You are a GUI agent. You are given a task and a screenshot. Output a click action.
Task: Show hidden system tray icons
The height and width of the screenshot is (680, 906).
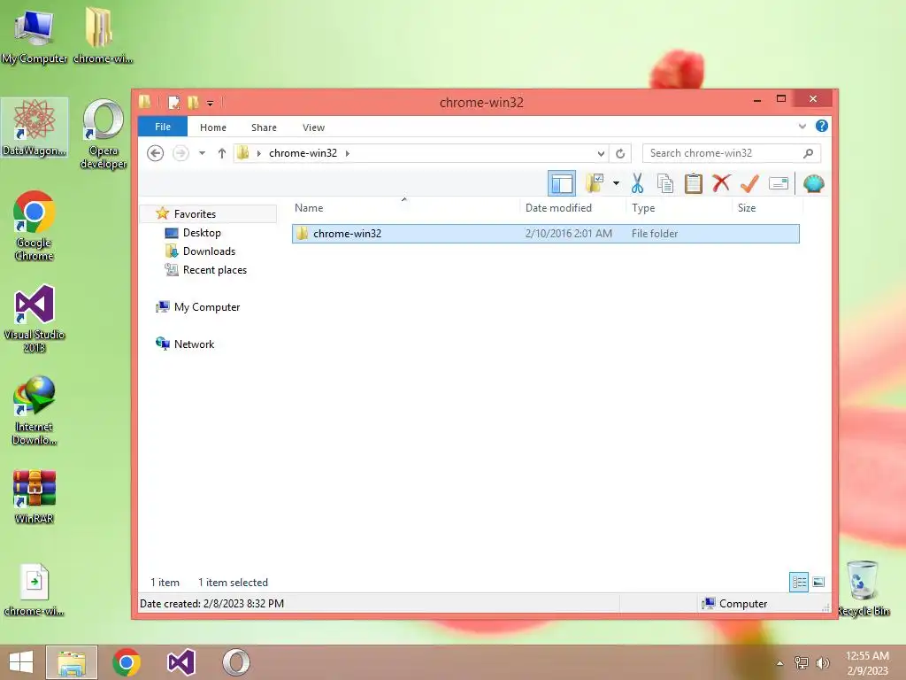pyautogui.click(x=779, y=663)
